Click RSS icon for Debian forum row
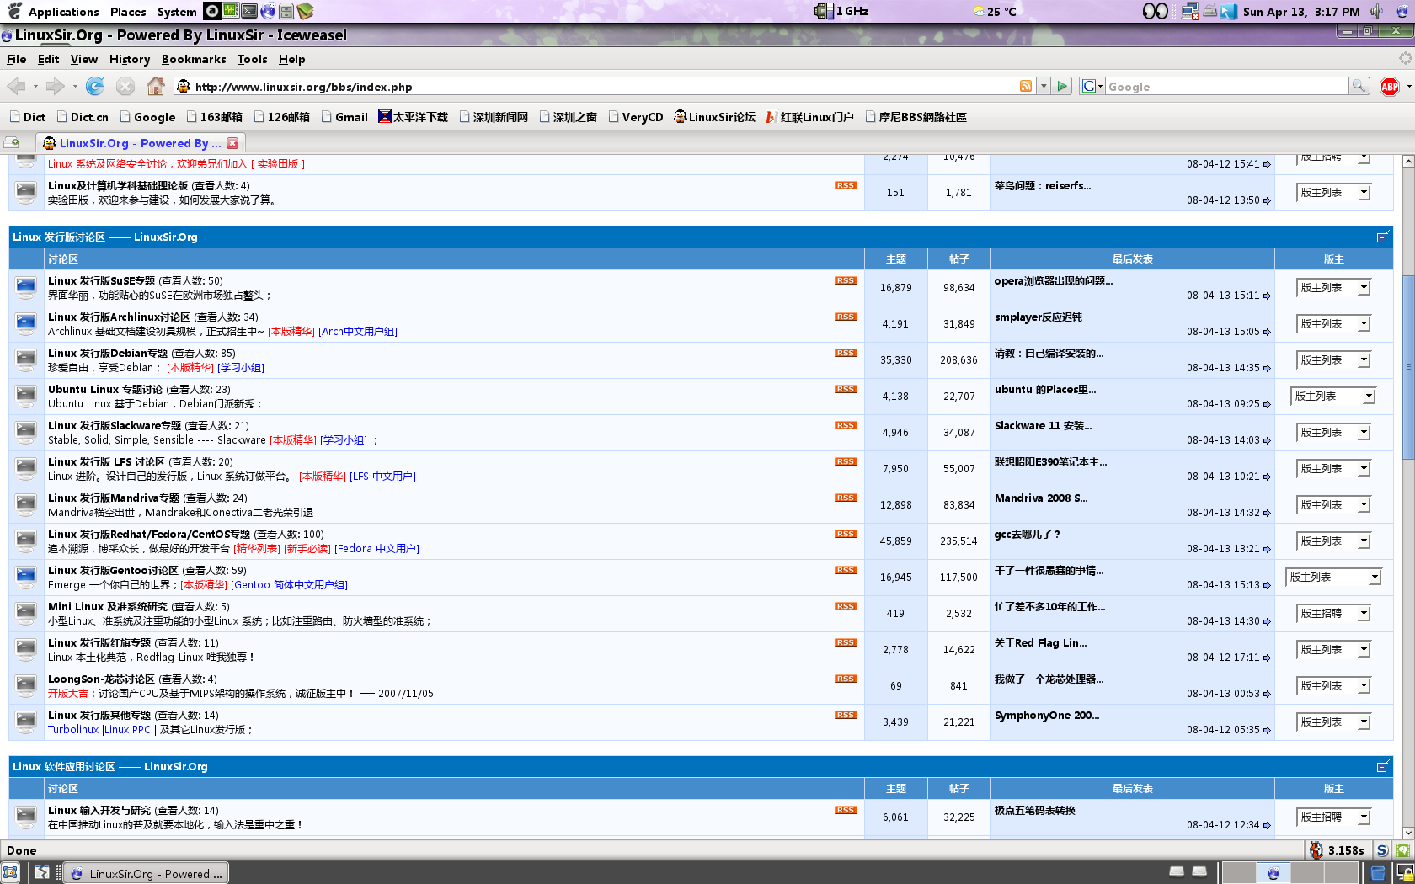Image resolution: width=1415 pixels, height=884 pixels. 846,353
